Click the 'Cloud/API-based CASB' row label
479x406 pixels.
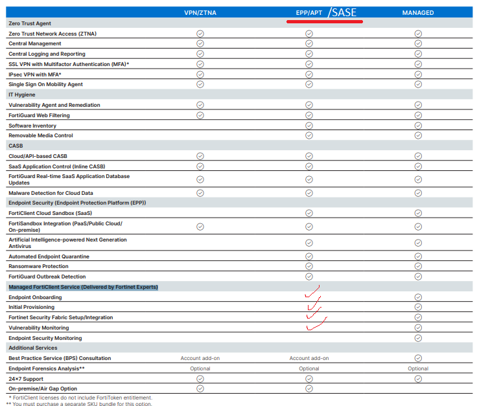pyautogui.click(x=38, y=156)
